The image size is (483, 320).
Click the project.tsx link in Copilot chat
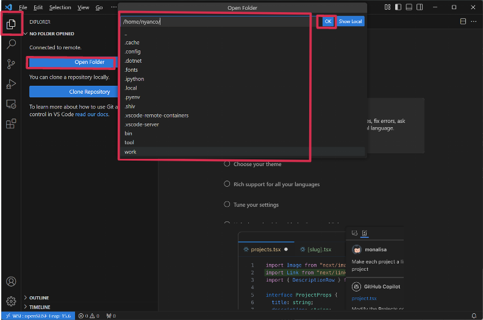click(x=364, y=299)
